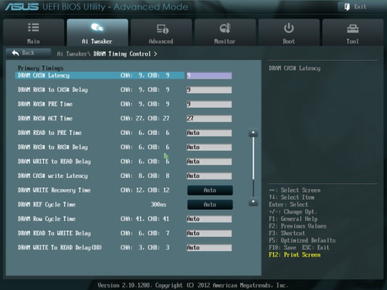Image resolution: width=387 pixels, height=290 pixels.
Task: Click the DRAM RAS# to RAS# Delay field
Action: tap(209, 147)
